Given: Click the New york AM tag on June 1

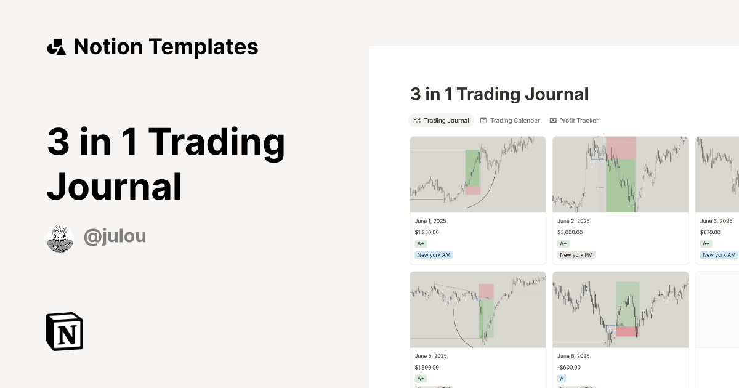Looking at the screenshot, I should (434, 254).
